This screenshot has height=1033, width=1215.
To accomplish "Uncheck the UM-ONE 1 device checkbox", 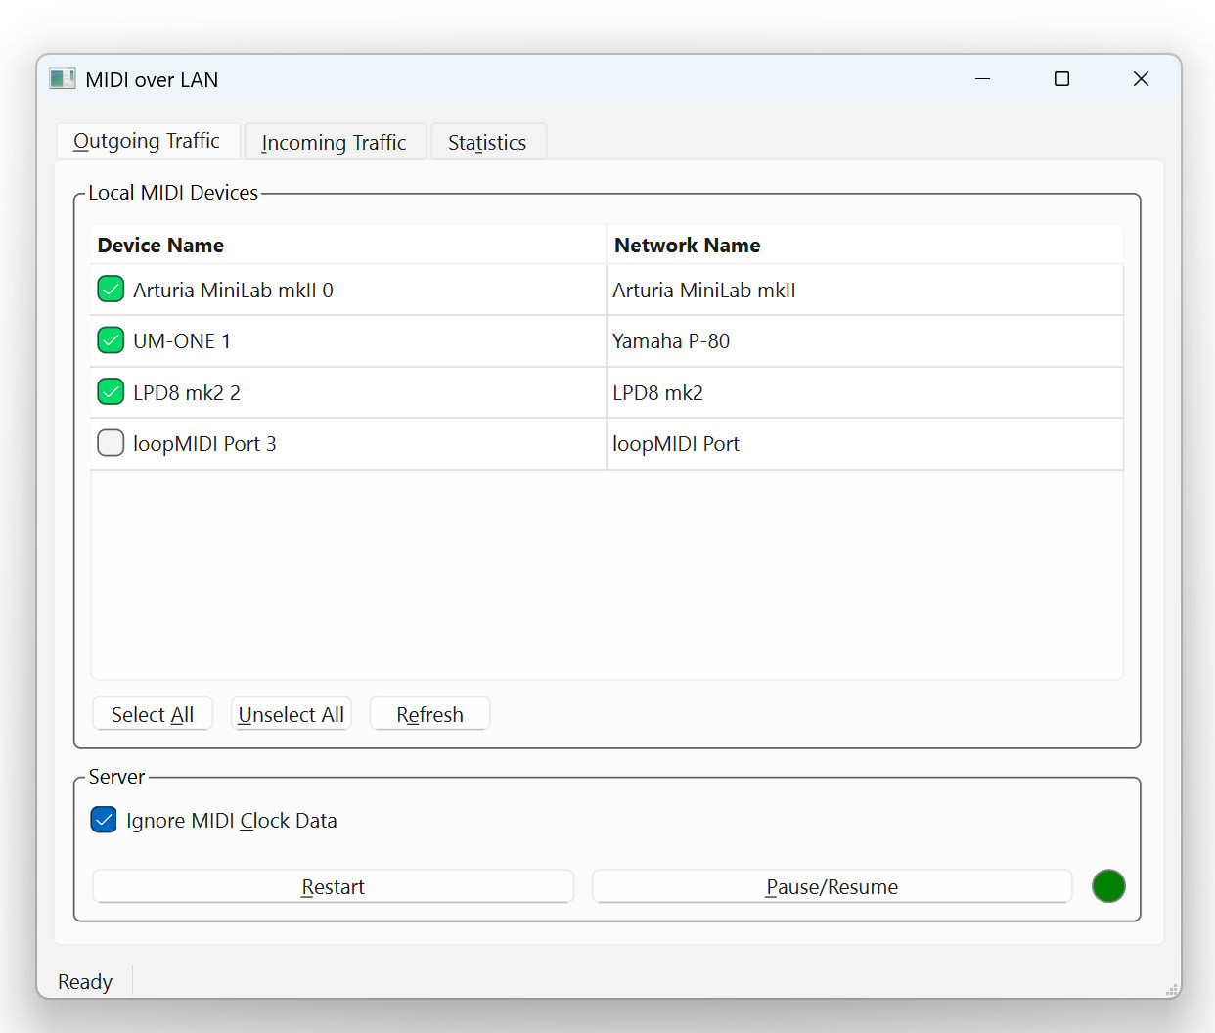I will (x=111, y=340).
